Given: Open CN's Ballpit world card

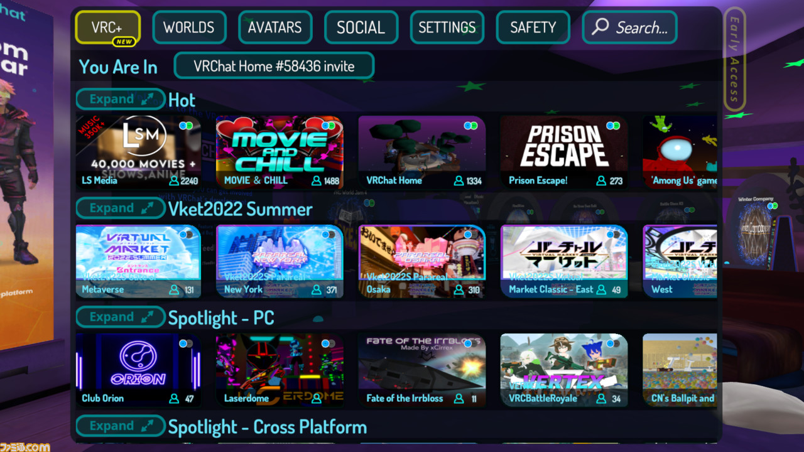Looking at the screenshot, I should [680, 370].
